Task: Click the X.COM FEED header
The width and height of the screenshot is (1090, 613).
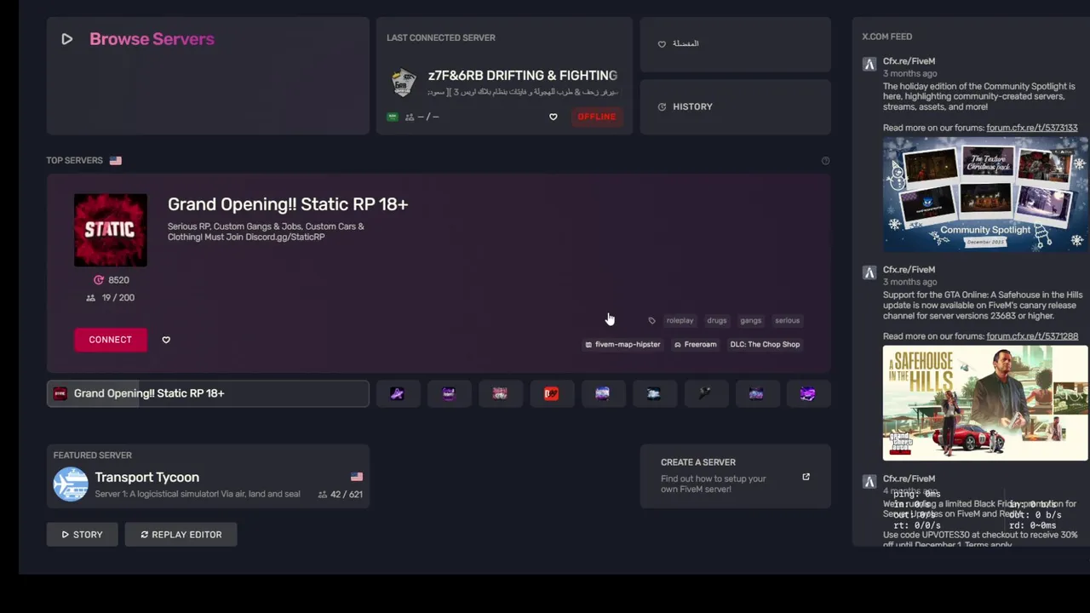Action: click(x=886, y=37)
